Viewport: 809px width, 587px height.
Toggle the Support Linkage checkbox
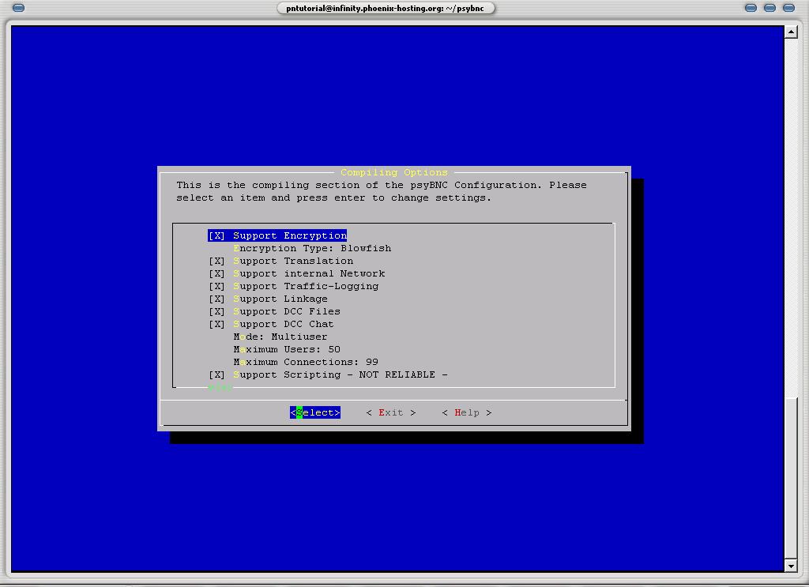pyautogui.click(x=216, y=299)
